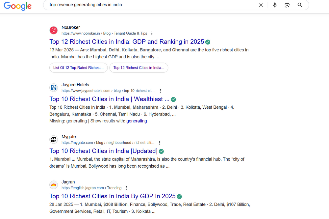Click the jaypeehotels.com breadcrumb URL
329x219 pixels.
109,91
